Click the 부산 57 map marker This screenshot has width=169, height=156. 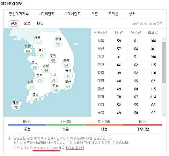point(68,87)
